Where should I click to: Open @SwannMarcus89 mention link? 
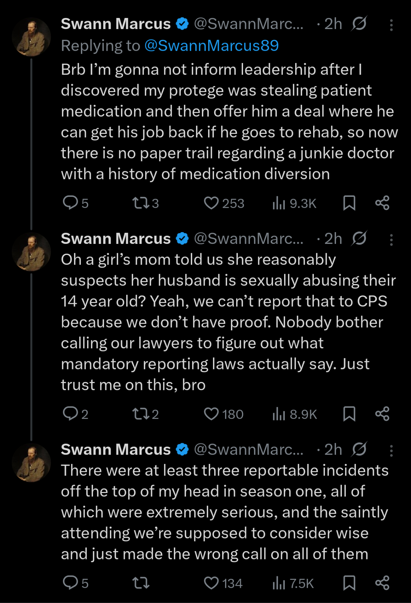[211, 46]
